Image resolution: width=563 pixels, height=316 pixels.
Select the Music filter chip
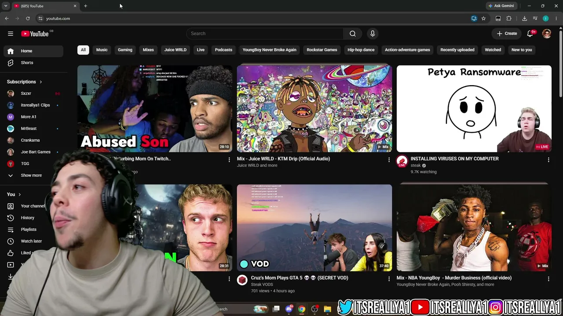point(102,50)
